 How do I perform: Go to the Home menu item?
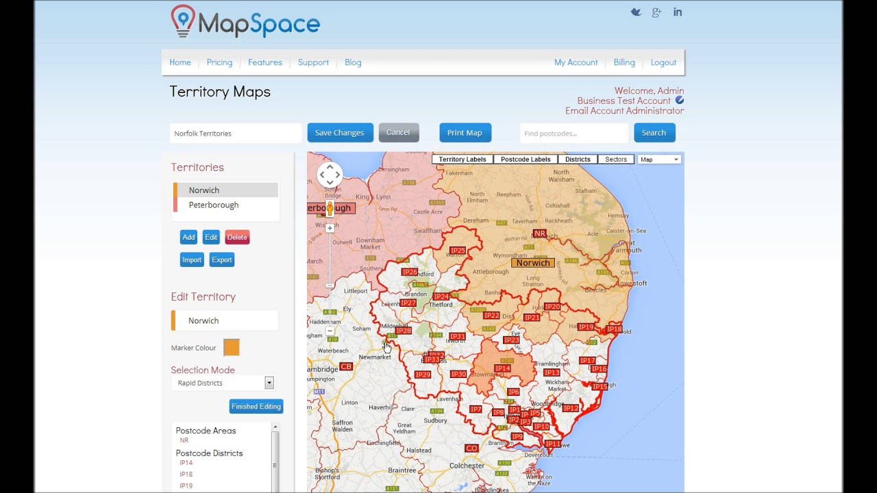pyautogui.click(x=180, y=62)
